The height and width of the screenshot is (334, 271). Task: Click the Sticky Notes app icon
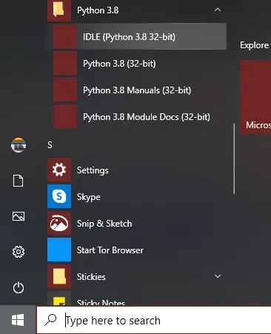click(59, 298)
